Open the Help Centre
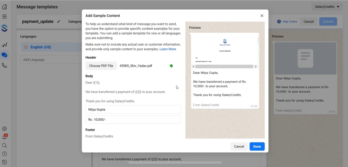 287,22
